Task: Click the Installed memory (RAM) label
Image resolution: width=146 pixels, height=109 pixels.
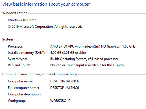Action: click(27, 53)
